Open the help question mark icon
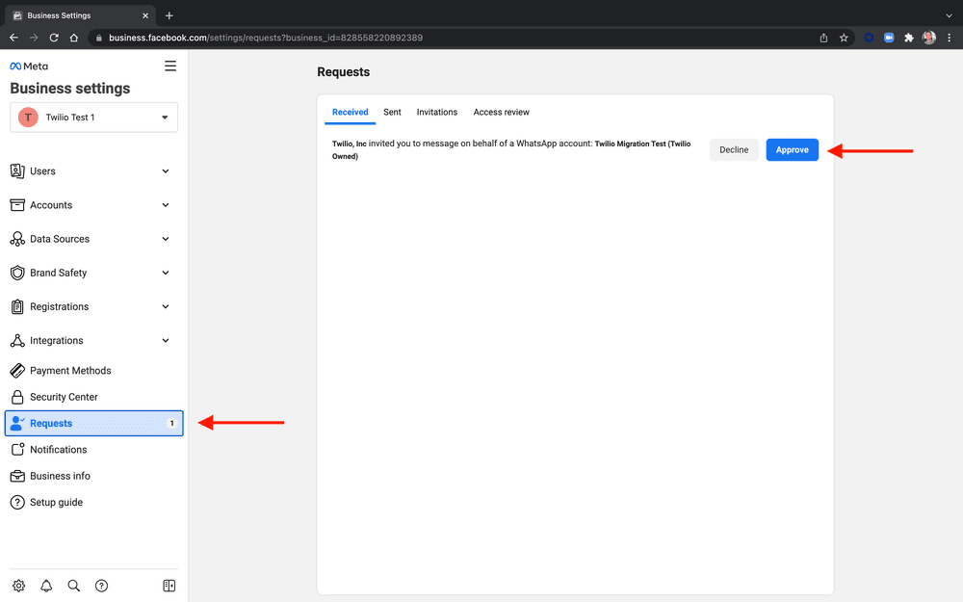Image resolution: width=963 pixels, height=602 pixels. pos(102,586)
